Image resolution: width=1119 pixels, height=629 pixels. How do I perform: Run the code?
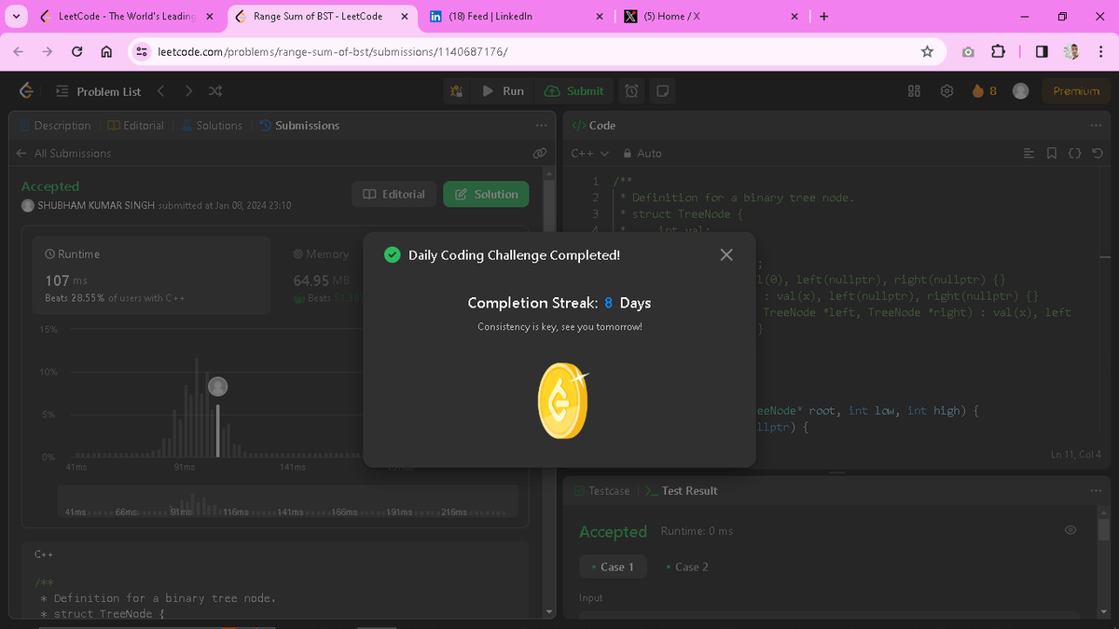504,91
